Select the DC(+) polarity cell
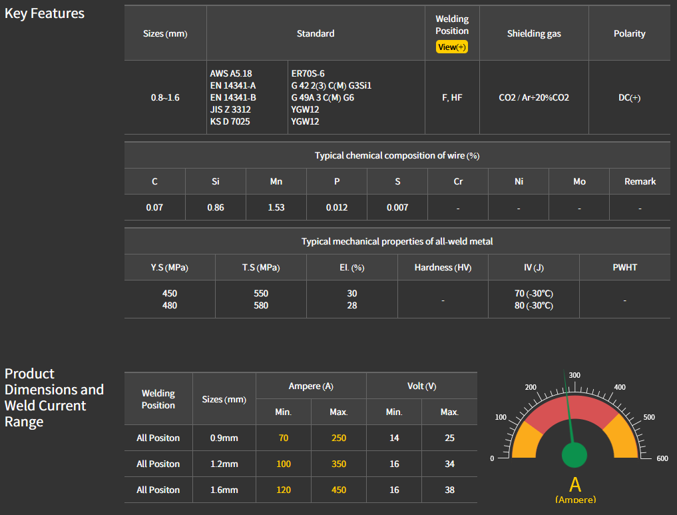The height and width of the screenshot is (515, 677). (x=629, y=97)
